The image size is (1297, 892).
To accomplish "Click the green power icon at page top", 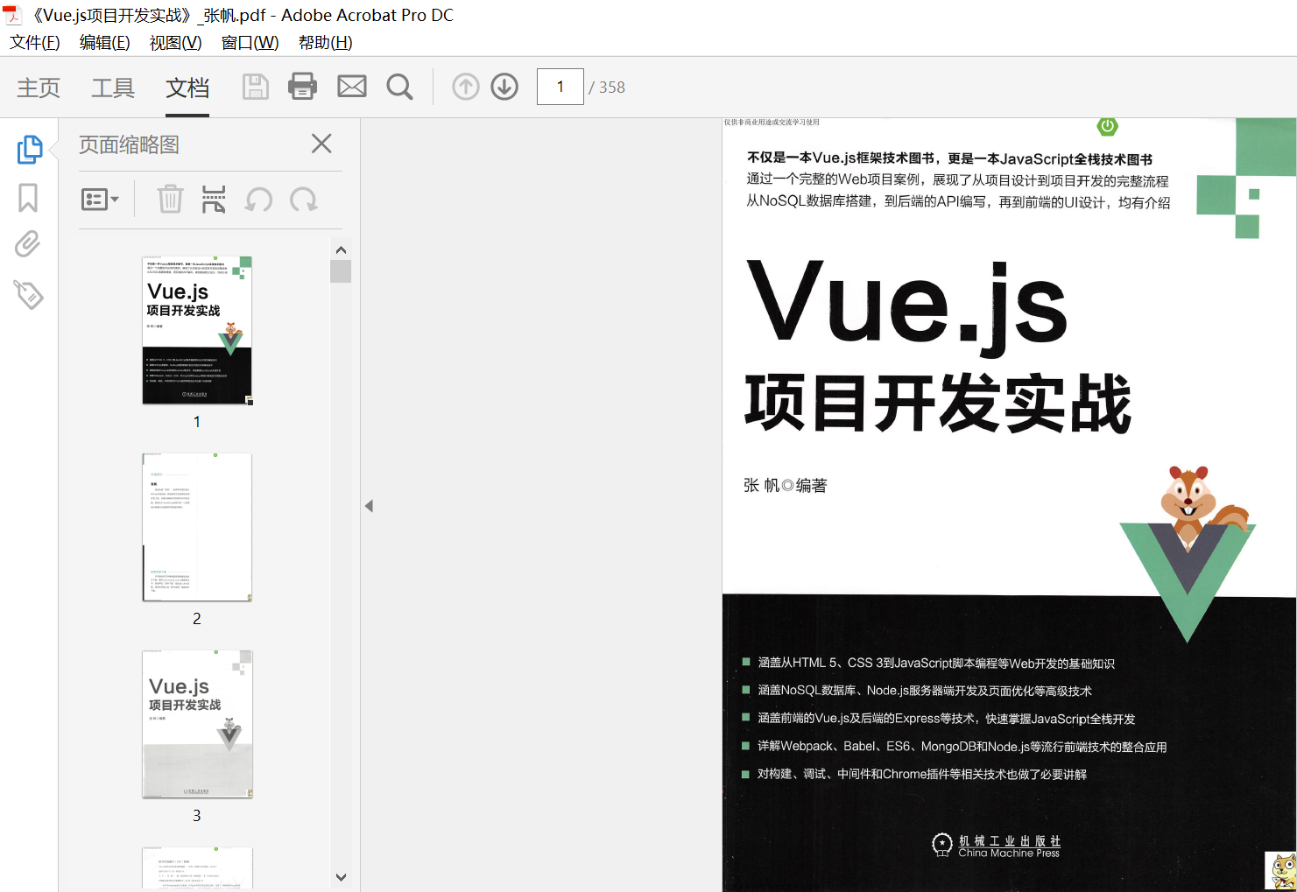I will 1107,126.
